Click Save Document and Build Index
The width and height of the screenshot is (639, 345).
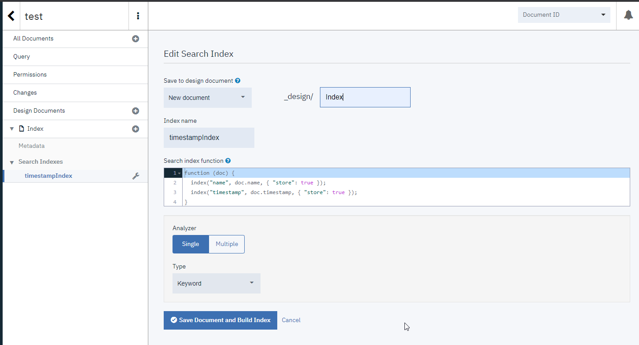tap(220, 320)
